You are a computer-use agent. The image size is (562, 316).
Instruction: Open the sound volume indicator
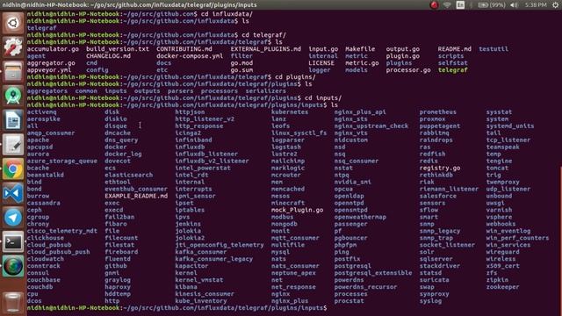(514, 5)
